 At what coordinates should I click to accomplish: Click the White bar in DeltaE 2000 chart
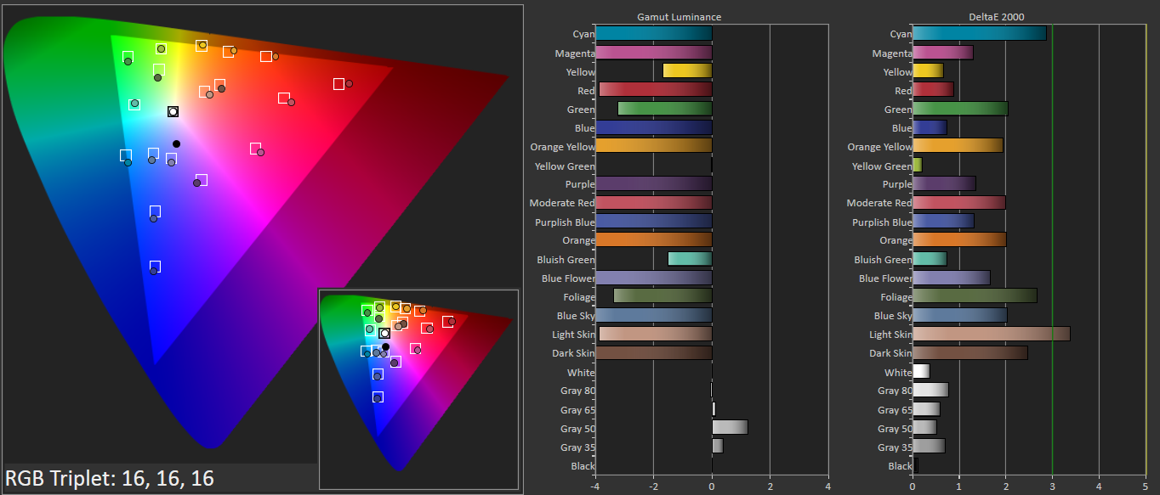920,372
